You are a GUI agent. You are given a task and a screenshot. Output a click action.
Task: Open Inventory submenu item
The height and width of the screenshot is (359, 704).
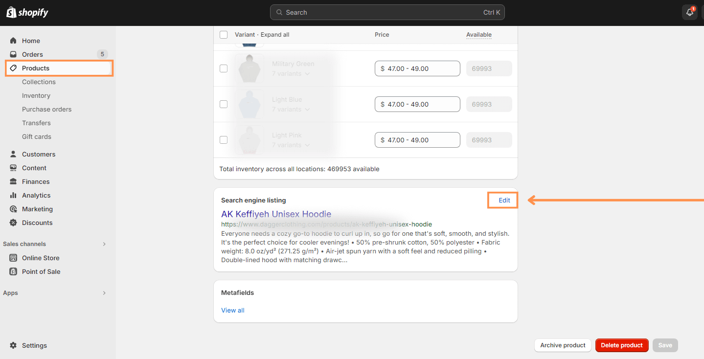tap(36, 95)
